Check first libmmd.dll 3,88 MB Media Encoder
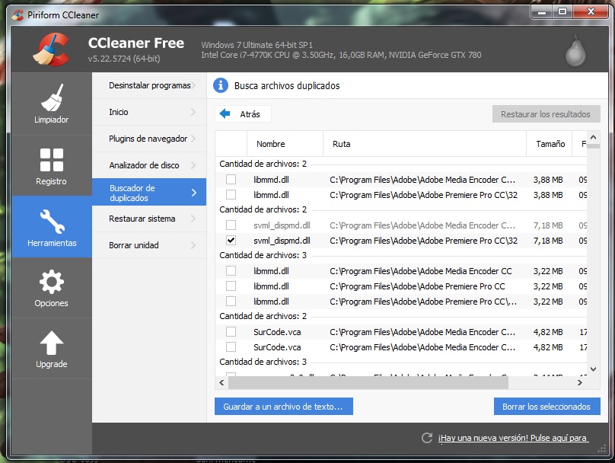 point(231,179)
